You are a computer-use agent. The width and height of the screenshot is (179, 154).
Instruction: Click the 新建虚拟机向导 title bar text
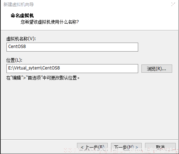(x=19, y=5)
